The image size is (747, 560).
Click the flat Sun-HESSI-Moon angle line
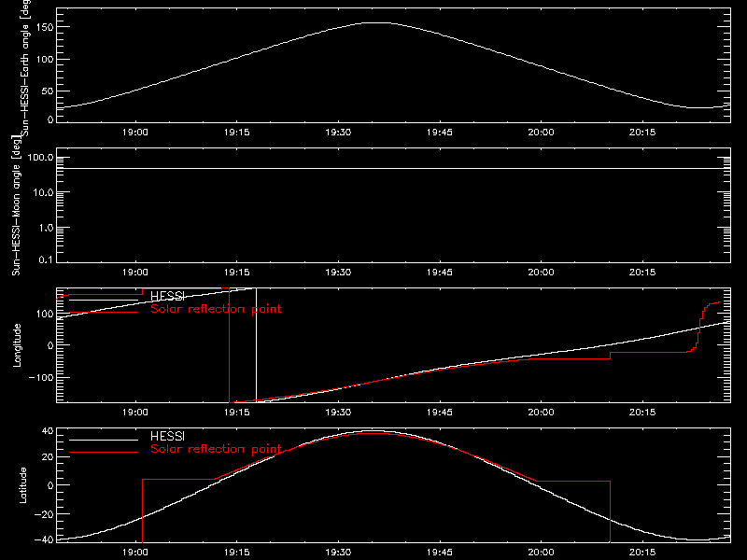[393, 168]
